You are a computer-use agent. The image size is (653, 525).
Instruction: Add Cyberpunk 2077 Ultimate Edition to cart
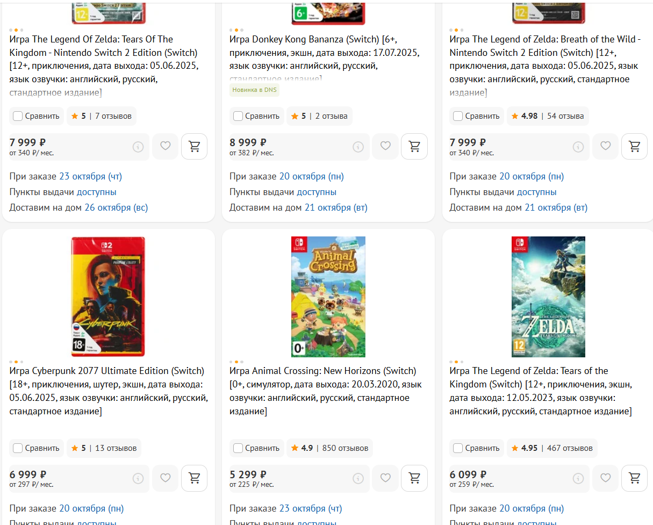click(x=194, y=478)
